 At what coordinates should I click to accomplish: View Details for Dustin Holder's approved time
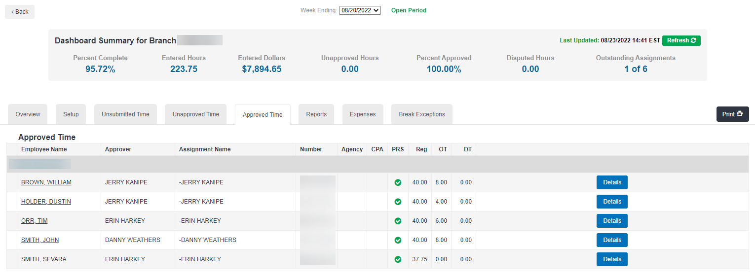(612, 202)
